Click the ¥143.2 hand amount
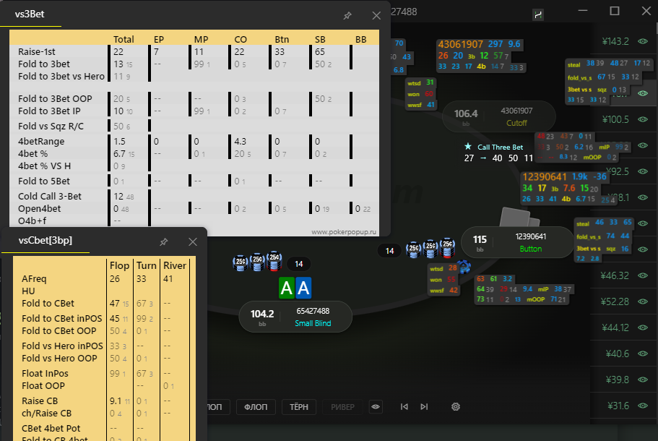Image resolution: width=658 pixels, height=441 pixels. click(x=615, y=41)
